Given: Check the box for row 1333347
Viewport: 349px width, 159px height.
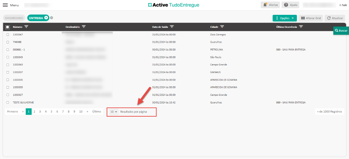Looking at the screenshot, I should [x=8, y=34].
